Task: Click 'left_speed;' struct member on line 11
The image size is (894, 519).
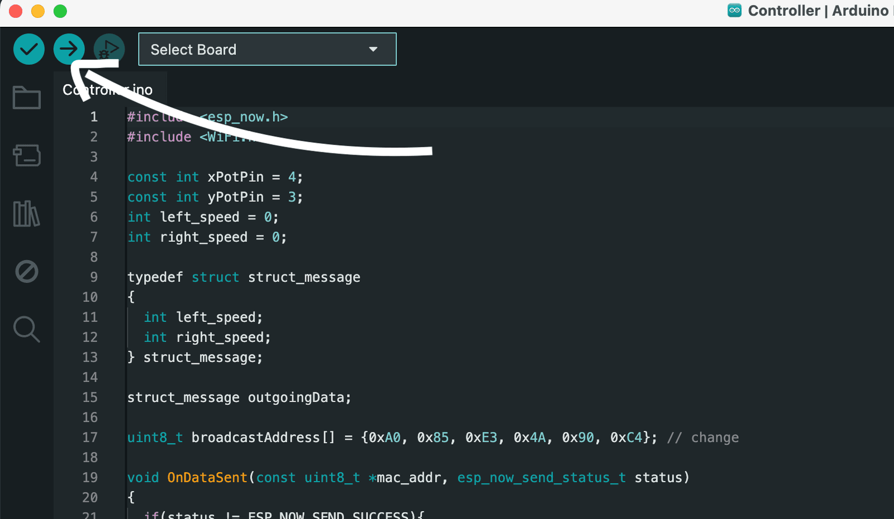Action: coord(220,318)
